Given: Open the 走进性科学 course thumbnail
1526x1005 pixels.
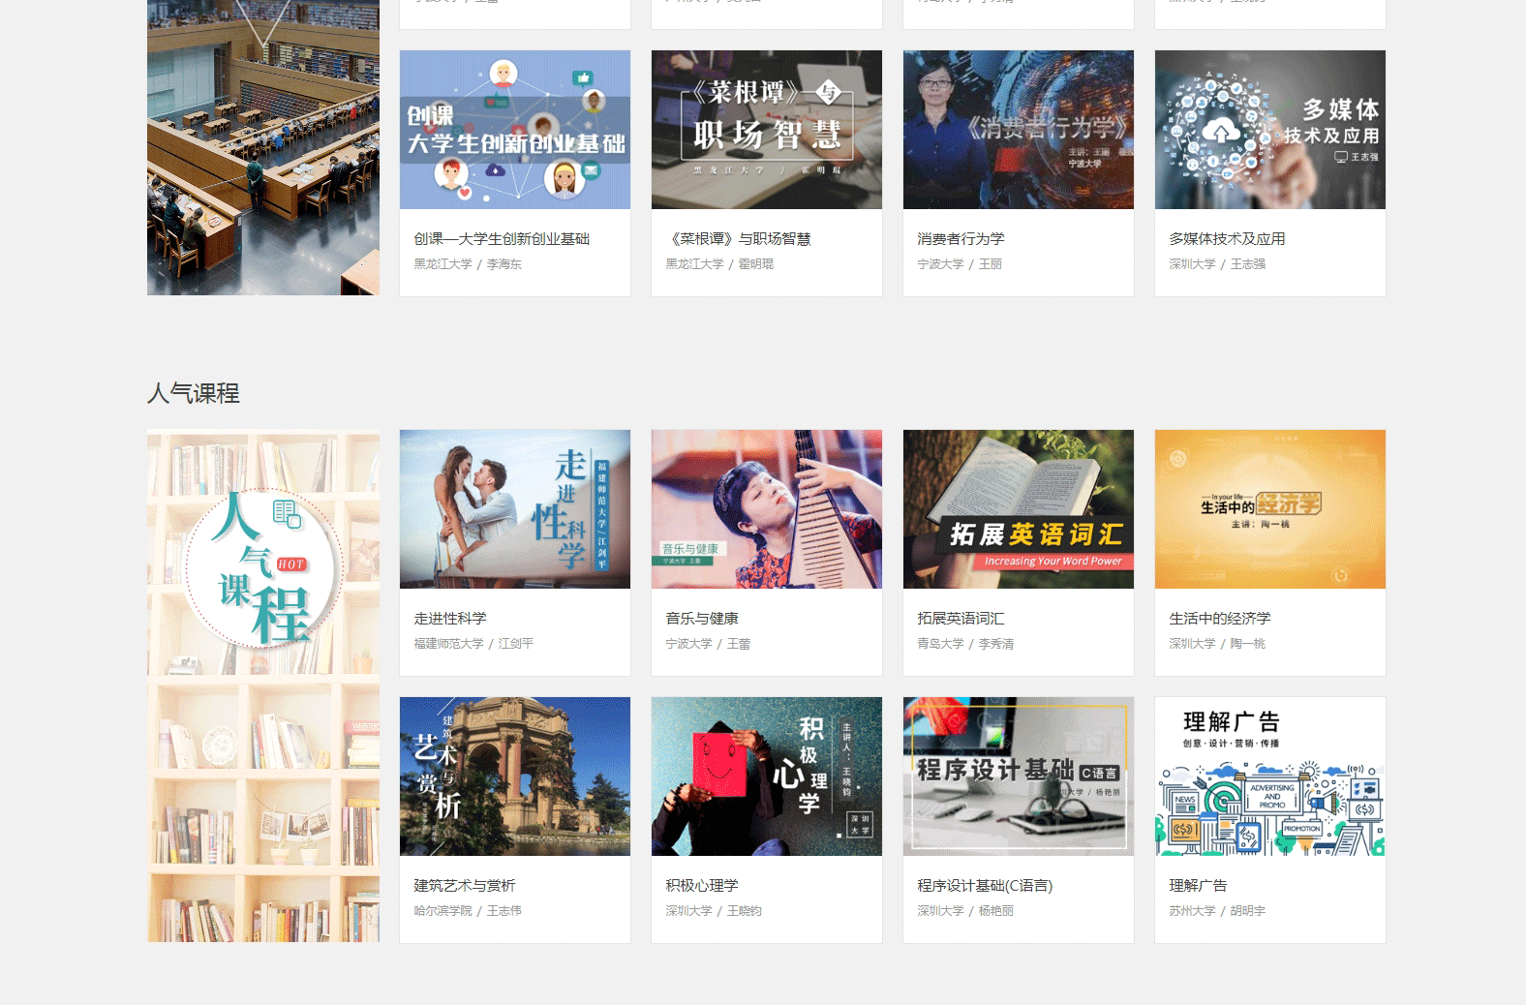Looking at the screenshot, I should [x=514, y=509].
